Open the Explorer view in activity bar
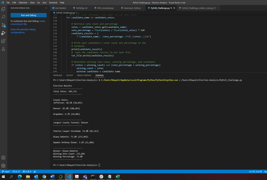 [x=3, y=9]
